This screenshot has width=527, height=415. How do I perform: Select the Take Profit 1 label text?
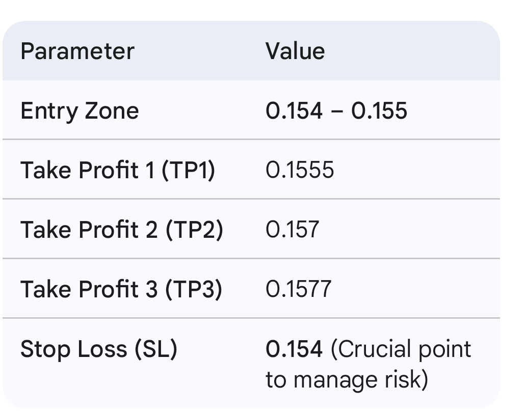[88, 170]
